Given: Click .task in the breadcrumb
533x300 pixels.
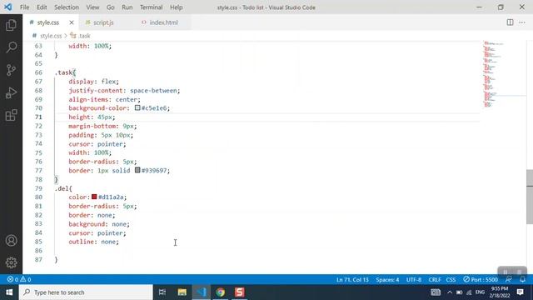Looking at the screenshot, I should (84, 36).
